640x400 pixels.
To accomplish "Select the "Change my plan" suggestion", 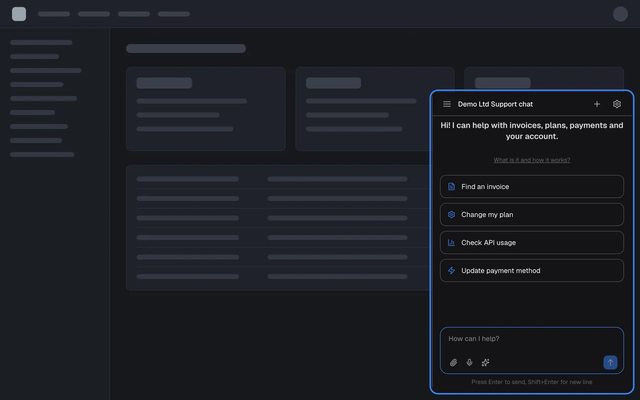I will click(x=532, y=214).
